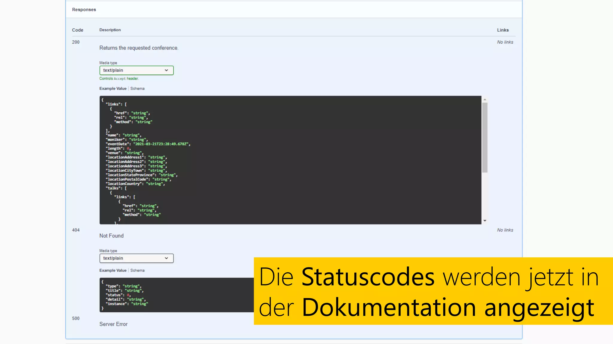Click the 404 status code
This screenshot has height=344, width=613.
pos(76,230)
